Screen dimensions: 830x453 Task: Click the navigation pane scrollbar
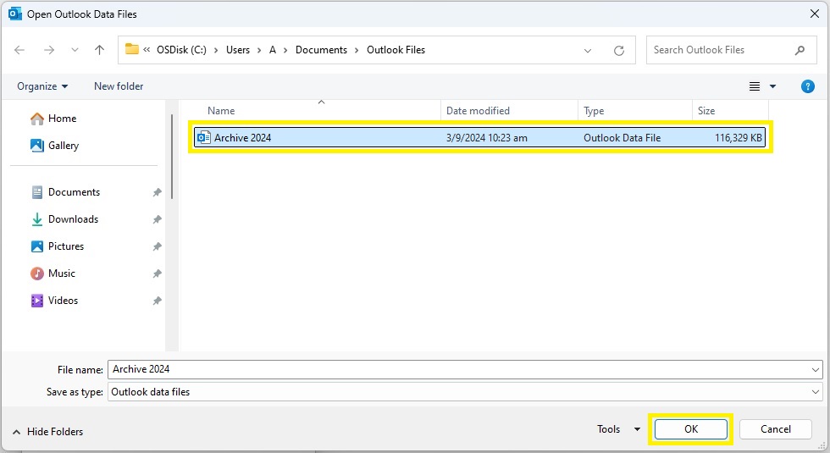tap(172, 157)
